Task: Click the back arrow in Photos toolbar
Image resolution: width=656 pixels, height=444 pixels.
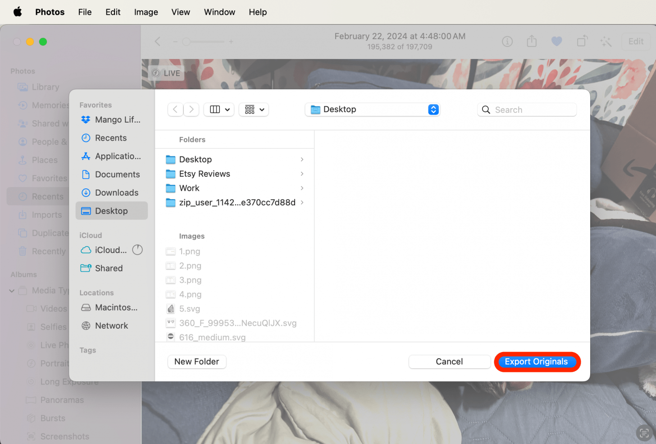Action: [x=158, y=41]
